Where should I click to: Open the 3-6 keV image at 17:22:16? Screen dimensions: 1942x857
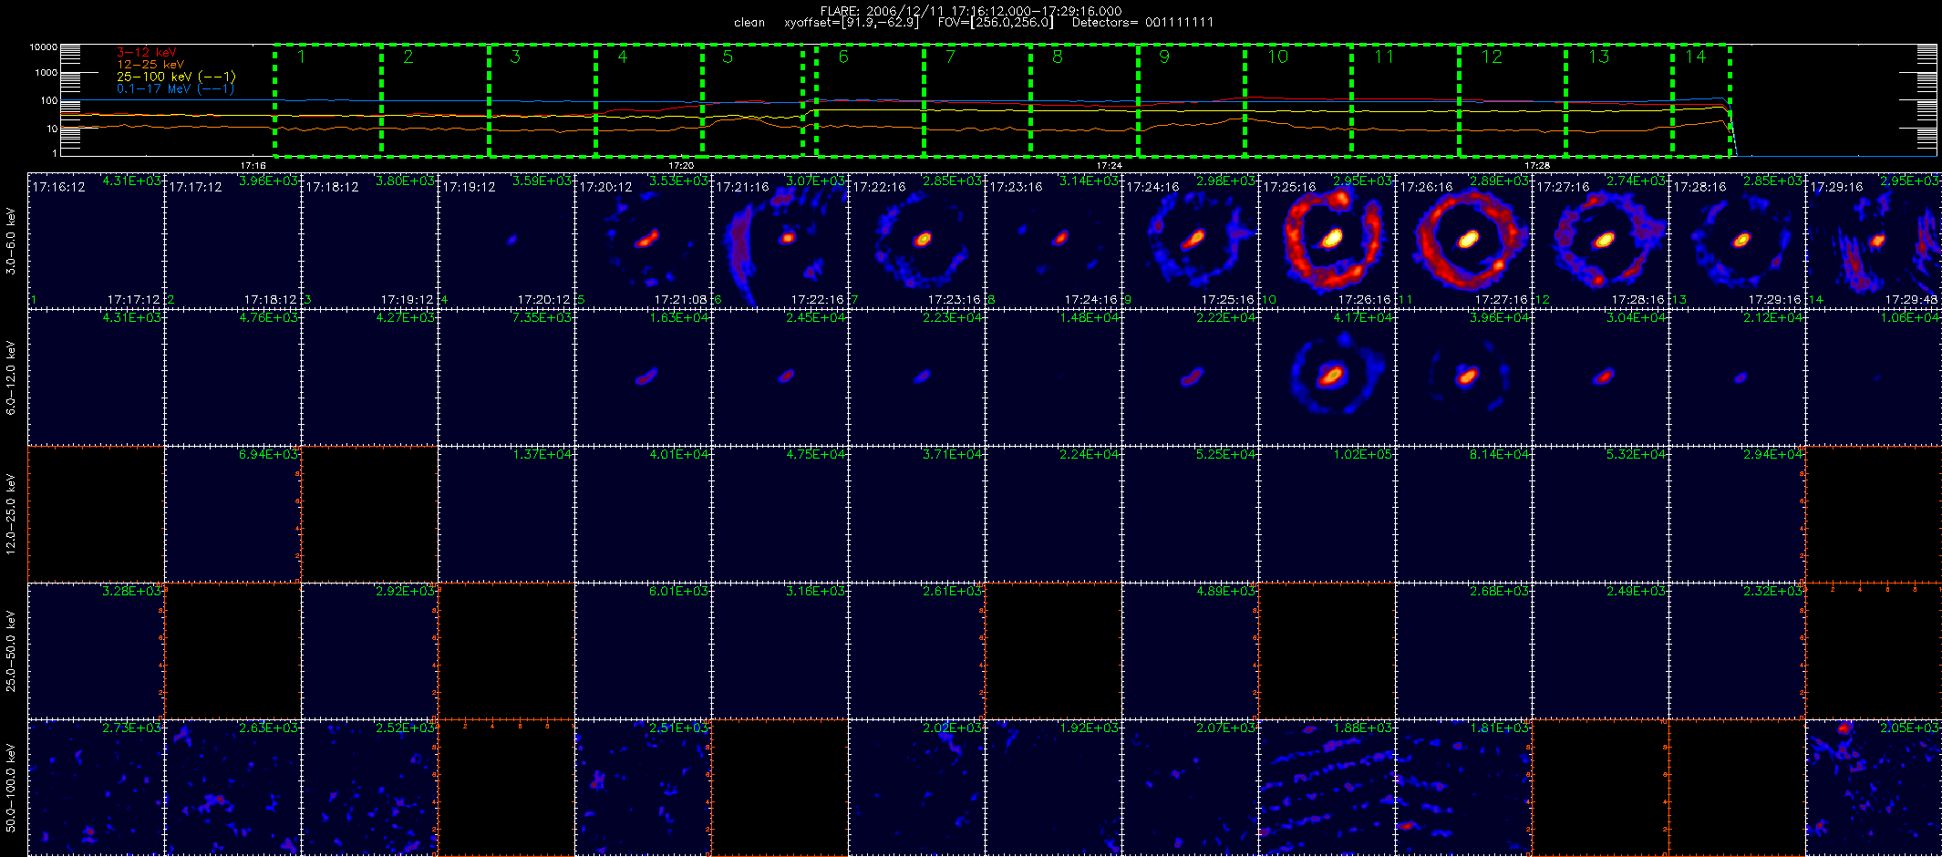coord(916,241)
